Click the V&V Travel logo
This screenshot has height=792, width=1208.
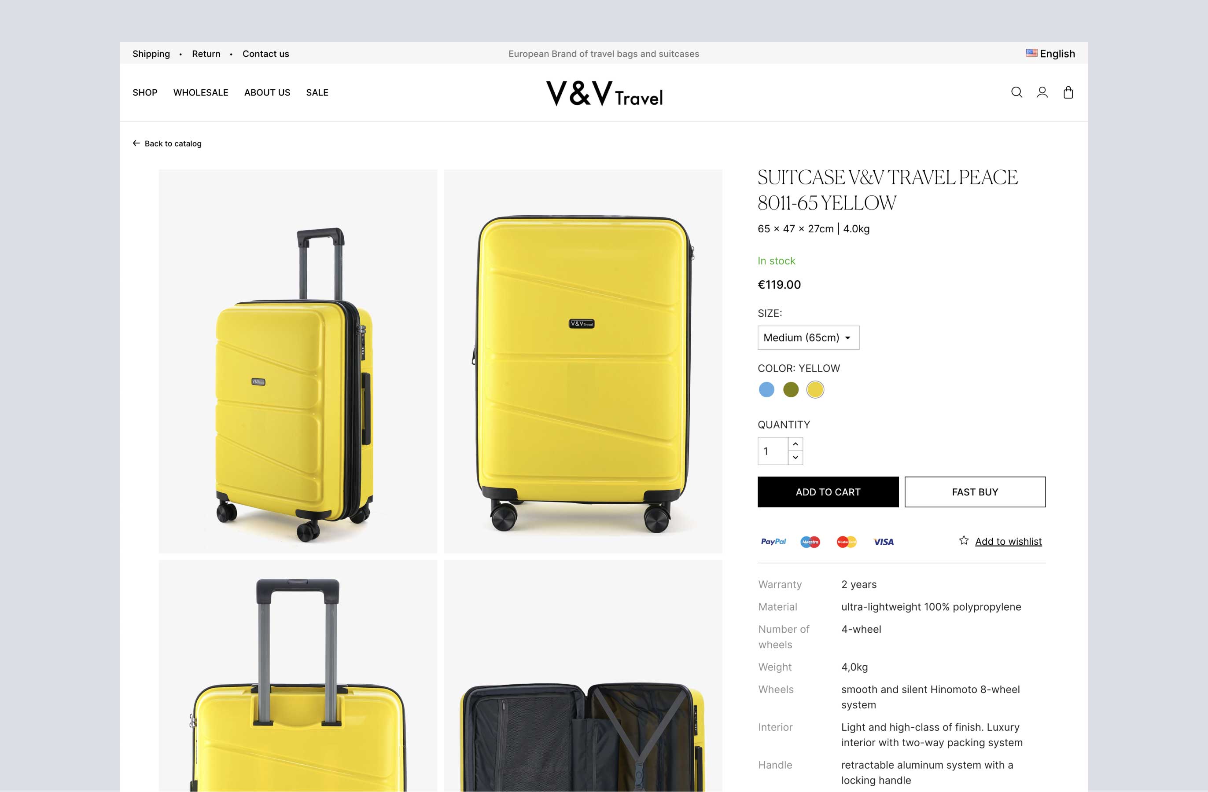[604, 93]
